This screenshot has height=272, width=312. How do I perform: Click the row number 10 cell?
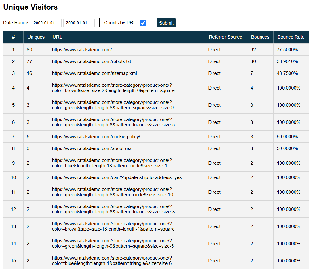click(13, 177)
